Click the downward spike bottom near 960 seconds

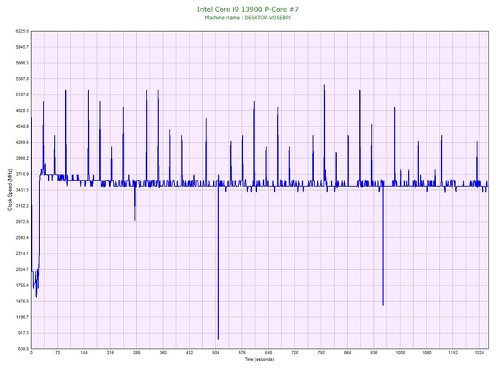pos(383,305)
